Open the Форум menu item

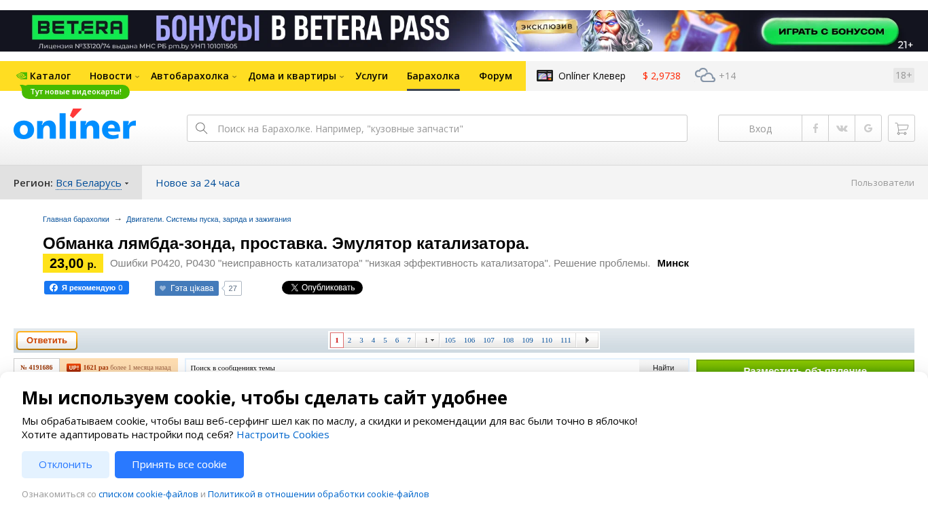point(495,76)
